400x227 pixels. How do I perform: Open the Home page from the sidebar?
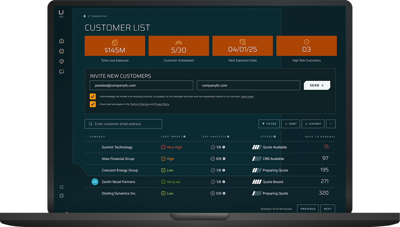(x=62, y=41)
